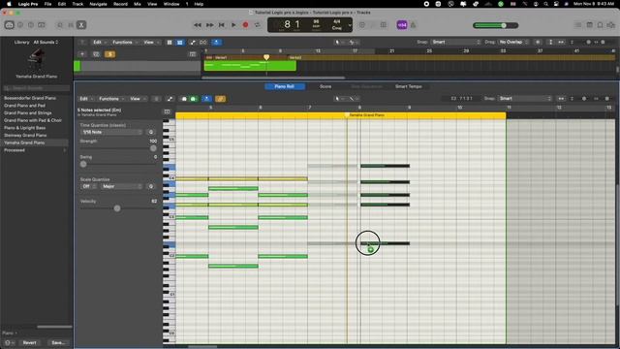Viewport: 620px width, 349px height.
Task: Toggle Tracks area automation button
Action: click(193, 43)
